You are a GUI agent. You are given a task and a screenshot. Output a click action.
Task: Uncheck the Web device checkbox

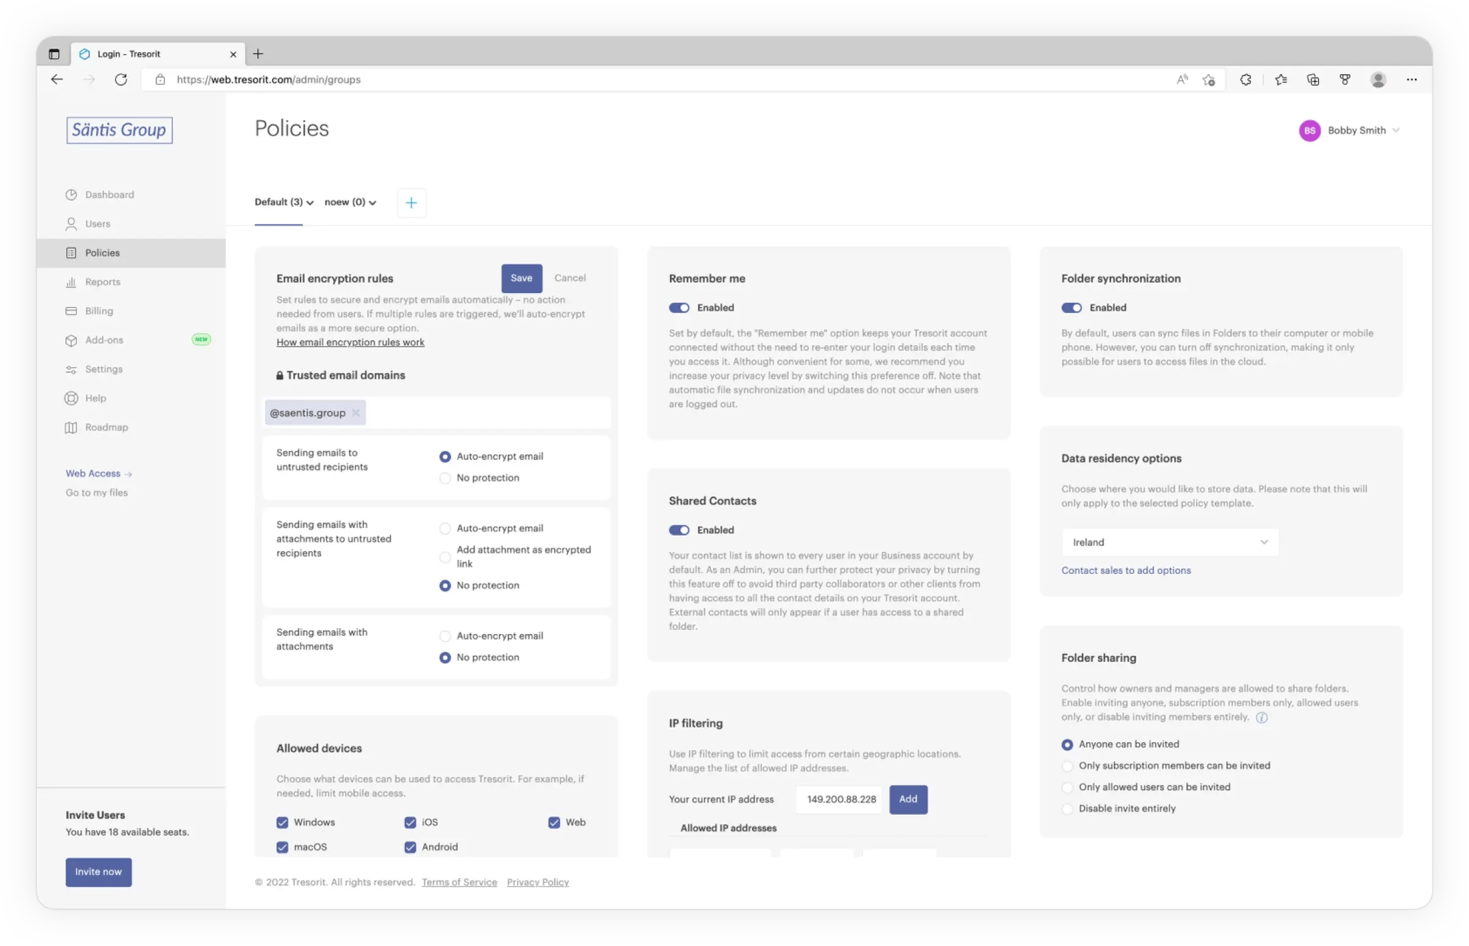click(x=553, y=823)
